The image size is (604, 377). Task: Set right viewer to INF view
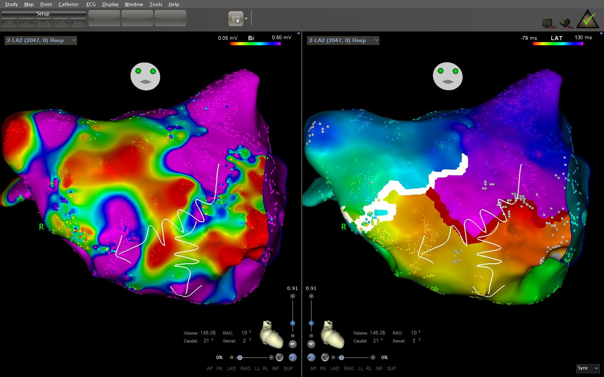click(379, 368)
